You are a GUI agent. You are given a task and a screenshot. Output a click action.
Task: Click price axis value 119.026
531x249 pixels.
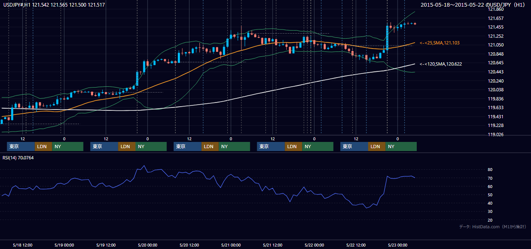pos(497,134)
